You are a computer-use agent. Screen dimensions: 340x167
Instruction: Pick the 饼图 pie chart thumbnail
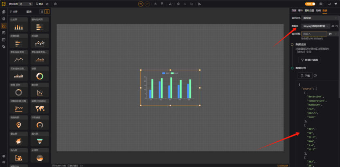40,74
